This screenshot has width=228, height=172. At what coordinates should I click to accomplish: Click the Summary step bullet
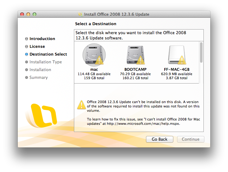tap(26, 78)
